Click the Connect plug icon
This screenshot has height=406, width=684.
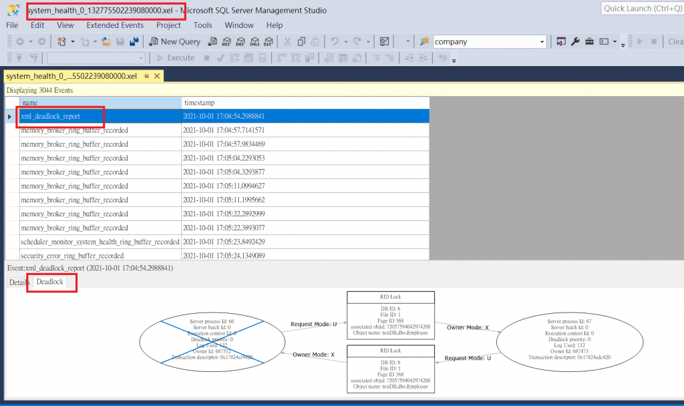click(19, 57)
